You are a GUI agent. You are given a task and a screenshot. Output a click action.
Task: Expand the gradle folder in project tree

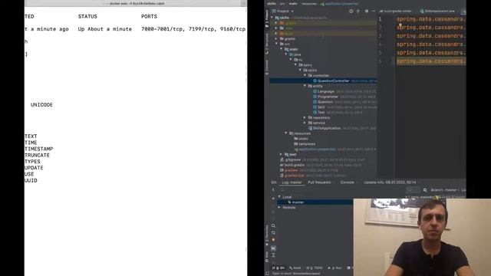(x=276, y=38)
